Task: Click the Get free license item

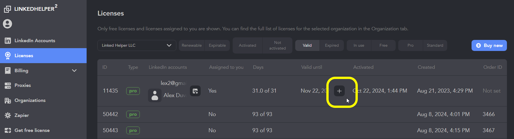Action: 32,130
